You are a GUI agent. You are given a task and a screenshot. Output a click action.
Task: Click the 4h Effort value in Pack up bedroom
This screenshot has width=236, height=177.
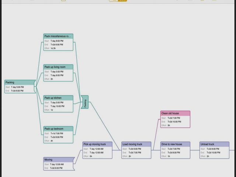coord(52,140)
